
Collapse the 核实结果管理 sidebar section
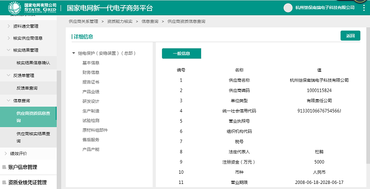8,50
